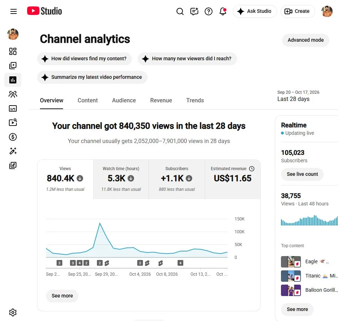Click the first '4' marker near Sep 25
The width and height of the screenshot is (338, 321).
(80, 263)
